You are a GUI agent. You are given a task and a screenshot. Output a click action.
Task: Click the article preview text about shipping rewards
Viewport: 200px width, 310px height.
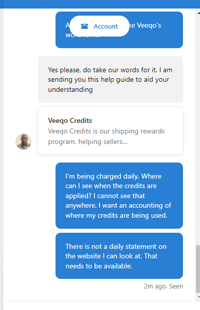[x=106, y=136]
